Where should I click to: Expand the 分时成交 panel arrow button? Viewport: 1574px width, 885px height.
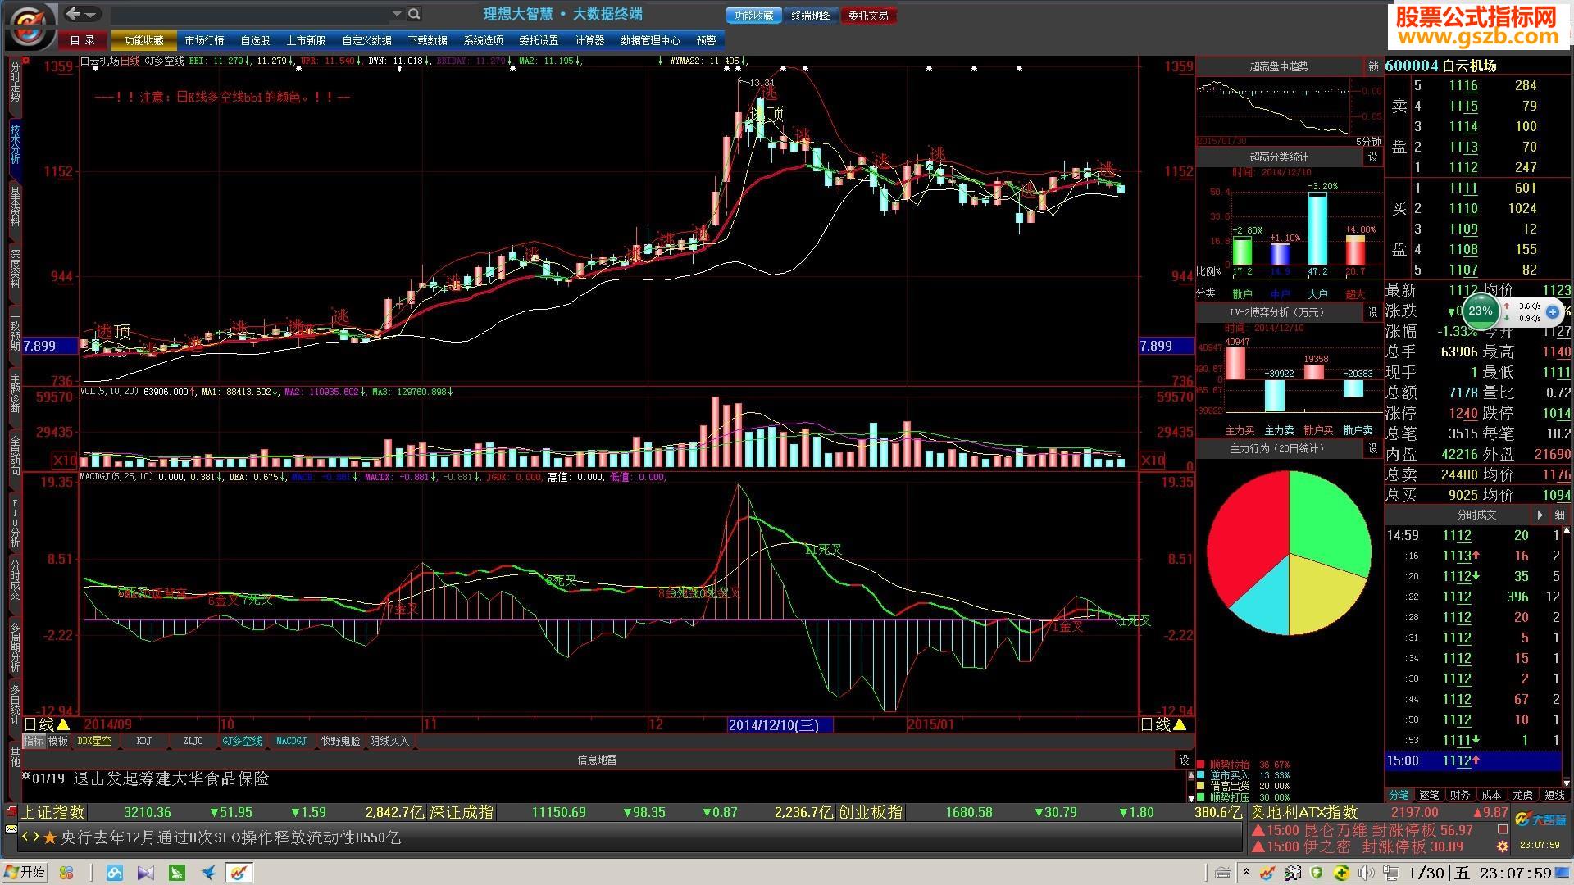[x=1540, y=515]
